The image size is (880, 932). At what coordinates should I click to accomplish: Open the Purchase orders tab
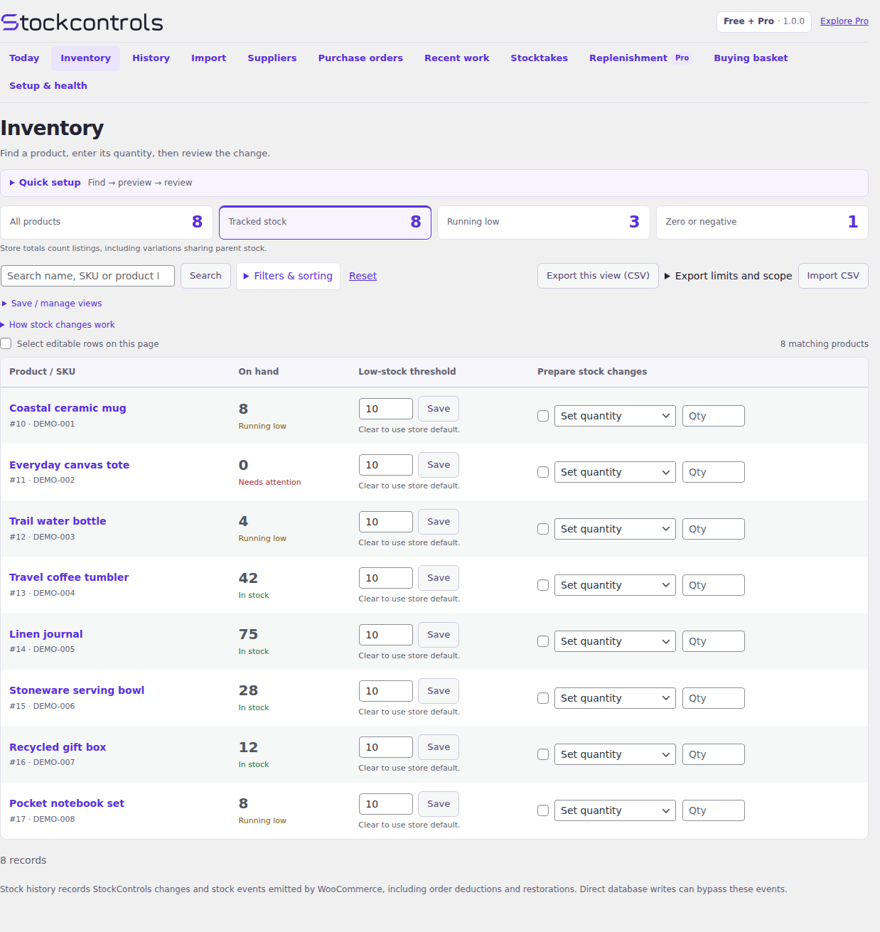[x=360, y=58]
